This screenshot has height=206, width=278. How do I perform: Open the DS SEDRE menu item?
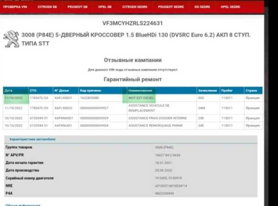tap(202, 7)
